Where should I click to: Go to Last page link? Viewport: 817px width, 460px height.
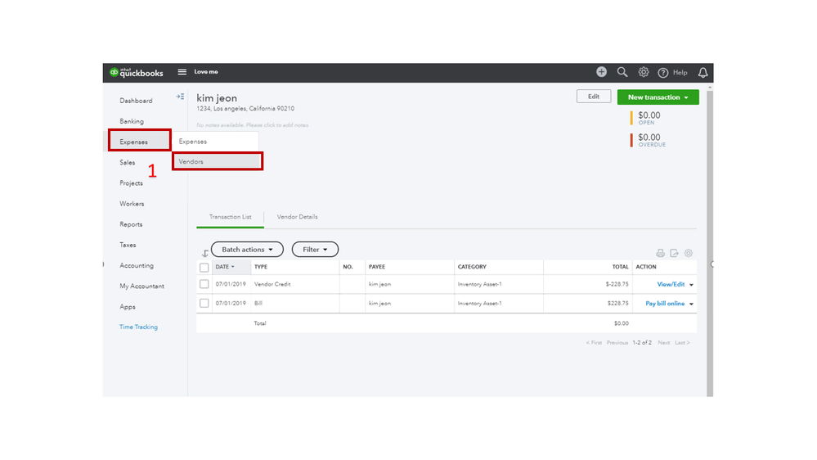[682, 343]
